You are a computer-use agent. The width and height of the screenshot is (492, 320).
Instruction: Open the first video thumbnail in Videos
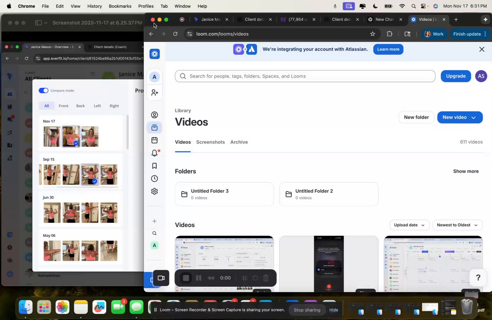224,264
